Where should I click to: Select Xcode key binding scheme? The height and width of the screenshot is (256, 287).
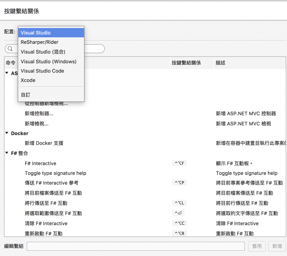click(x=51, y=80)
